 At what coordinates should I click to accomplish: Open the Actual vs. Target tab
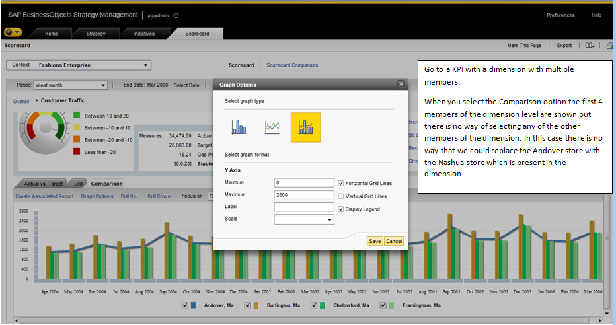pyautogui.click(x=43, y=183)
